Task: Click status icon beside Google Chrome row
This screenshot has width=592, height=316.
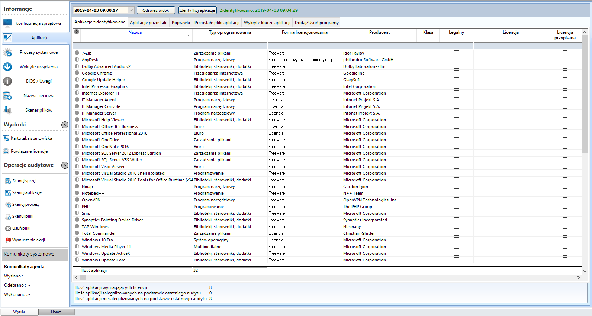Action: click(x=77, y=73)
